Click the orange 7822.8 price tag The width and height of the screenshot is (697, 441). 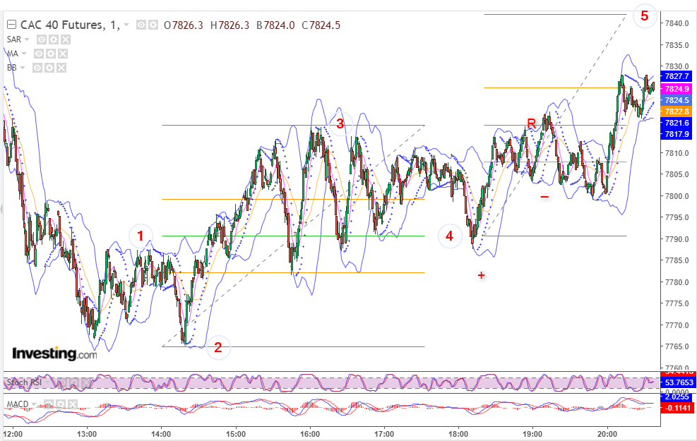point(677,111)
